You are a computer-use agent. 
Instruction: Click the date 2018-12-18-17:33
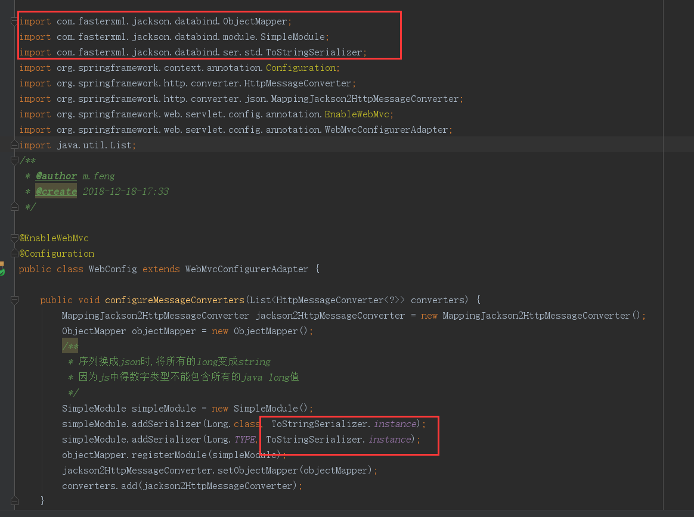[x=126, y=192]
